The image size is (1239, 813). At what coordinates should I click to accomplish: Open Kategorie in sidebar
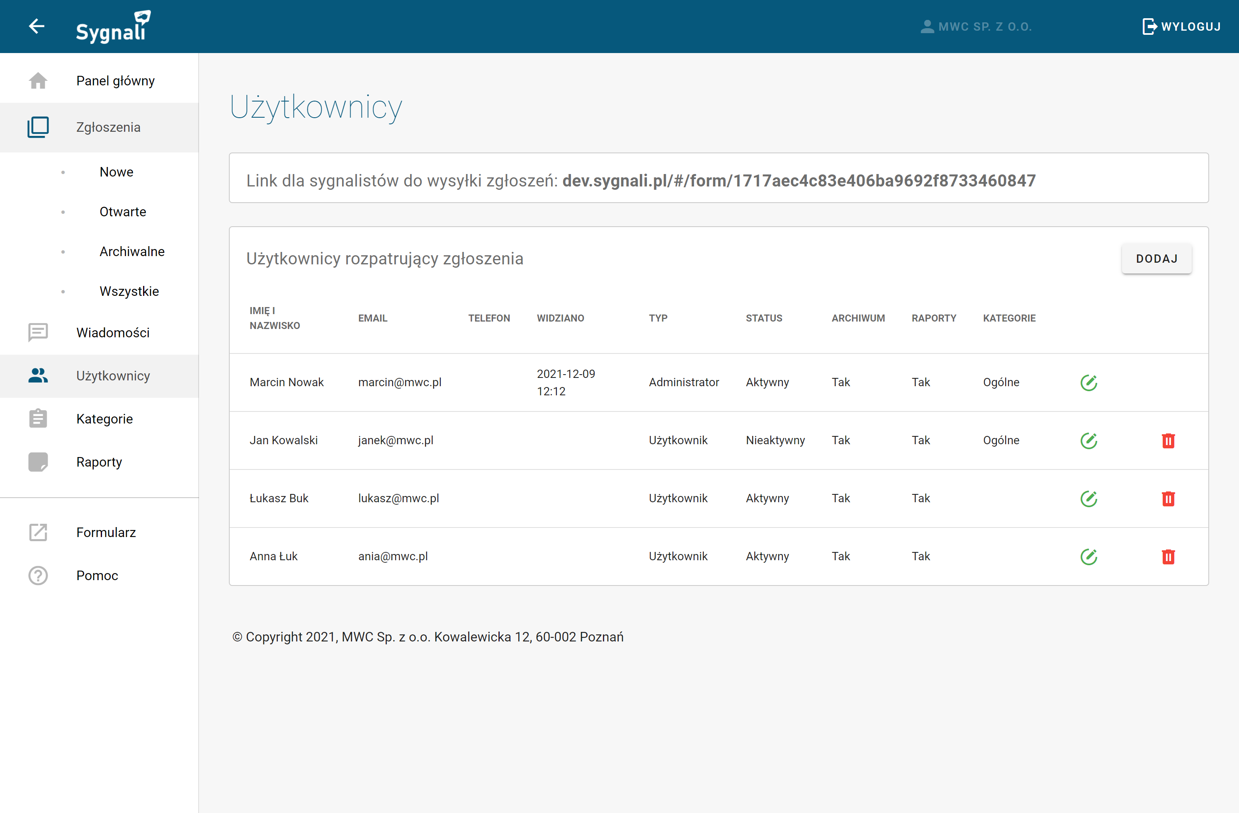(104, 419)
